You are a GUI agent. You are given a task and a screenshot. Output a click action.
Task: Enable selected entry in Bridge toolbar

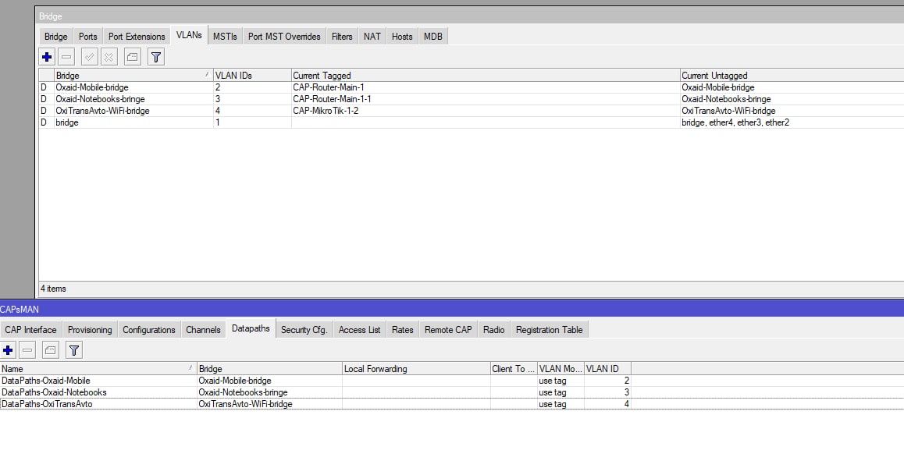[x=89, y=57]
